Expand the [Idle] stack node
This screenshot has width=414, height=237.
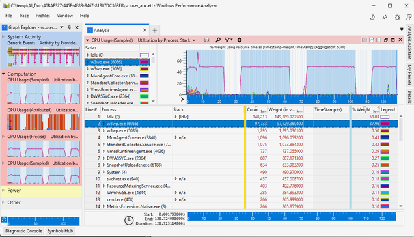176,117
